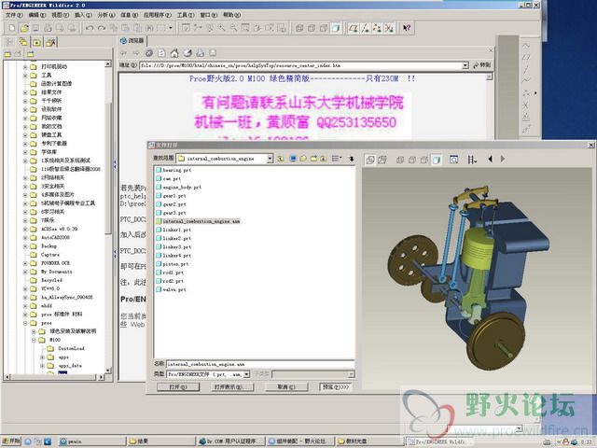Open the 工具 (Tools) menu
Screen dimensions: 597x448
click(x=186, y=15)
